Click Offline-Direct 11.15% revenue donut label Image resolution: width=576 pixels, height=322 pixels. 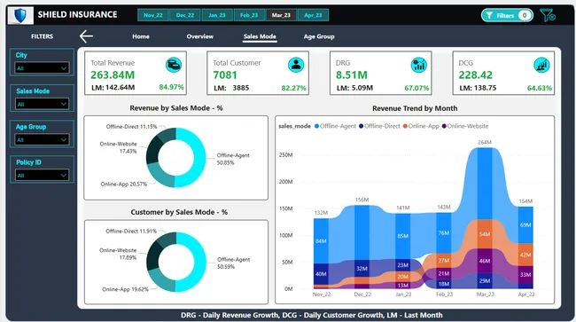[131, 127]
